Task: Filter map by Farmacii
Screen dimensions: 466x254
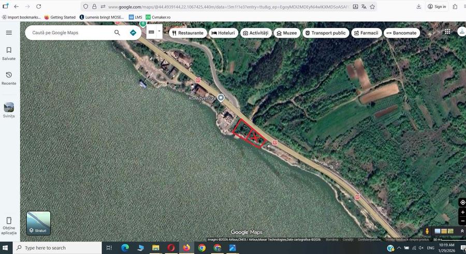Action: click(x=366, y=33)
